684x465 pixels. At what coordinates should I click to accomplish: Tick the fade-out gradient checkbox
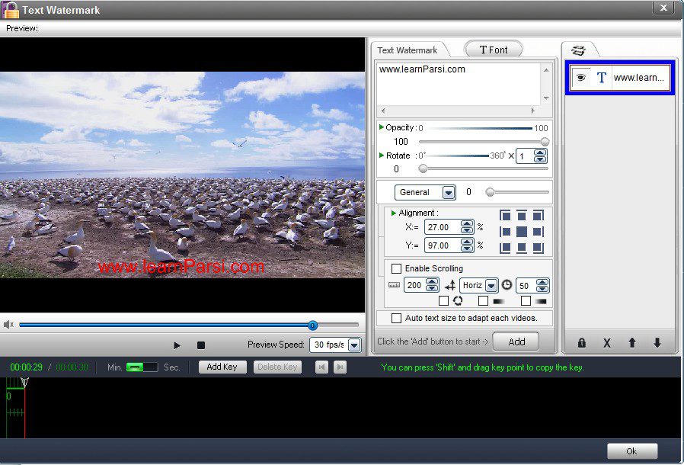pos(526,301)
